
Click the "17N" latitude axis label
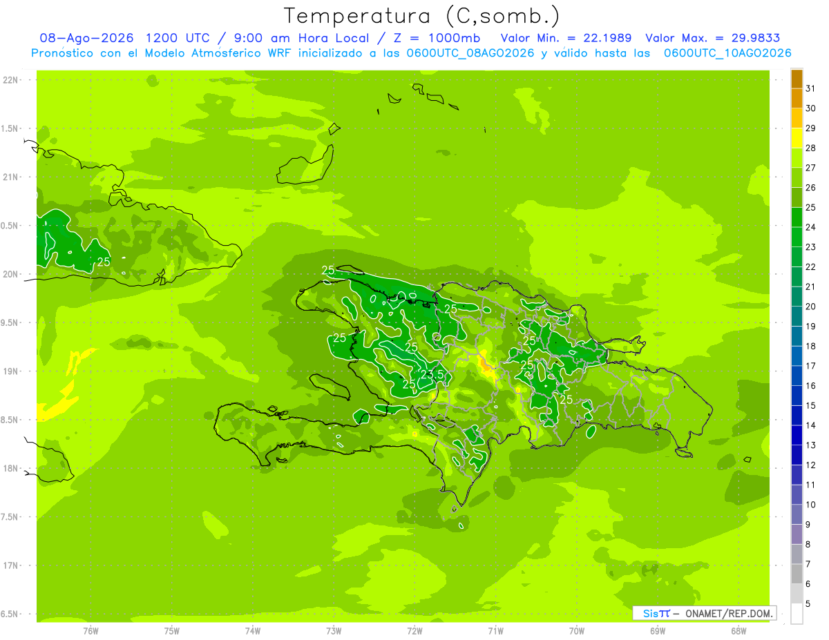[x=10, y=565]
